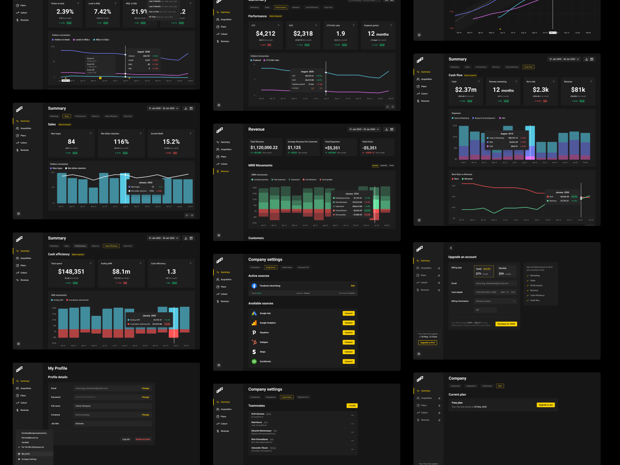Click the Hubspot icon under Available sources

click(x=254, y=342)
